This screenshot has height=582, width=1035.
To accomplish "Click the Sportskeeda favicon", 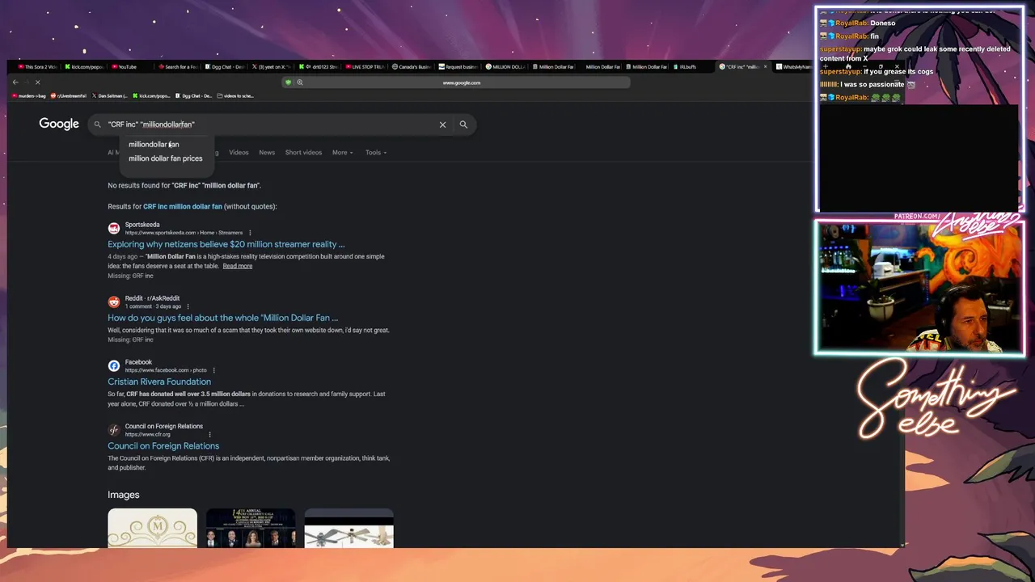I will coord(114,228).
